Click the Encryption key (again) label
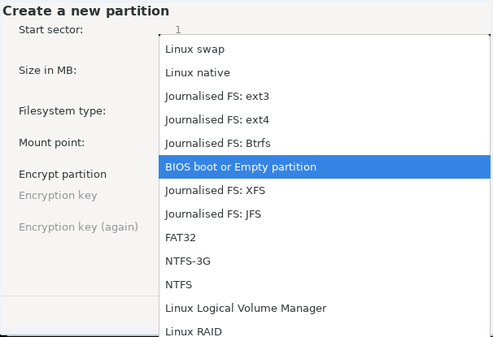493x337 pixels. 78,227
